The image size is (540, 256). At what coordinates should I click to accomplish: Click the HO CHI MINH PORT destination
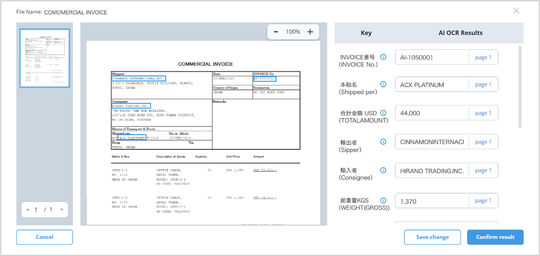[x=268, y=93]
